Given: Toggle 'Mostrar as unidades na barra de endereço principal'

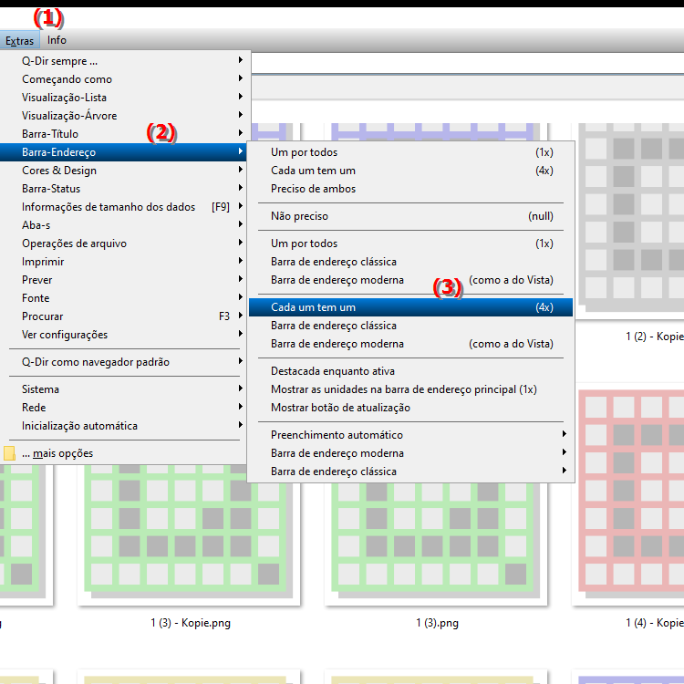Looking at the screenshot, I should [x=410, y=389].
